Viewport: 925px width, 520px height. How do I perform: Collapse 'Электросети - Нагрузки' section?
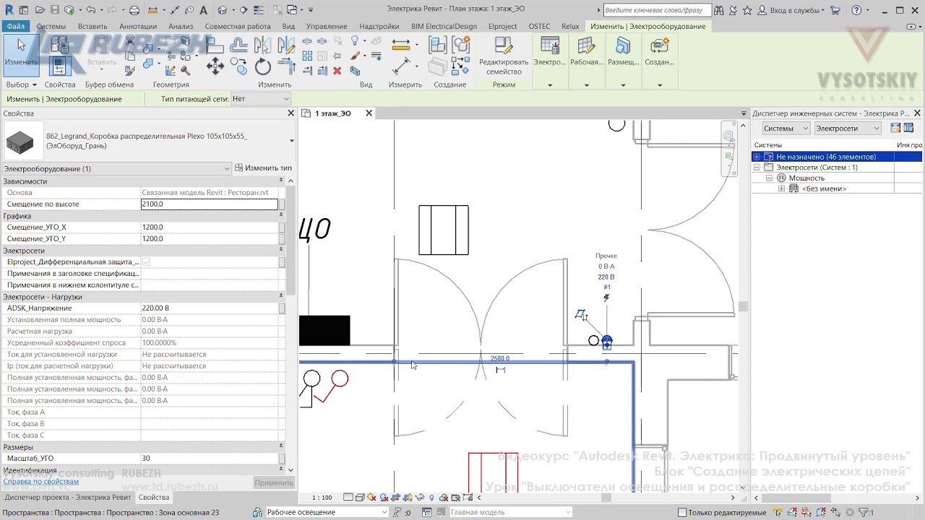pyautogui.click(x=280, y=297)
